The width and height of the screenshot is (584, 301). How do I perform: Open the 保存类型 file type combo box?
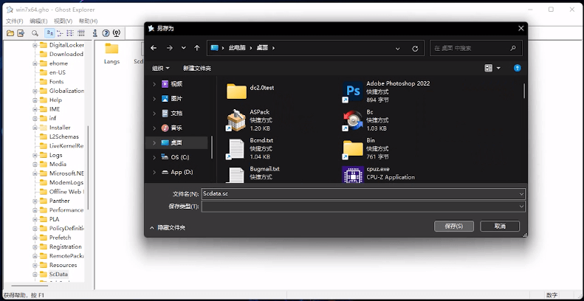(363, 207)
